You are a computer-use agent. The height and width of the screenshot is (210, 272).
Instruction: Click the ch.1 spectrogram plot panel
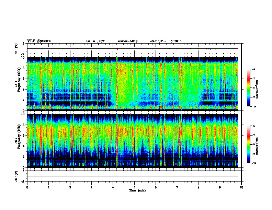pyautogui.click(x=133, y=84)
